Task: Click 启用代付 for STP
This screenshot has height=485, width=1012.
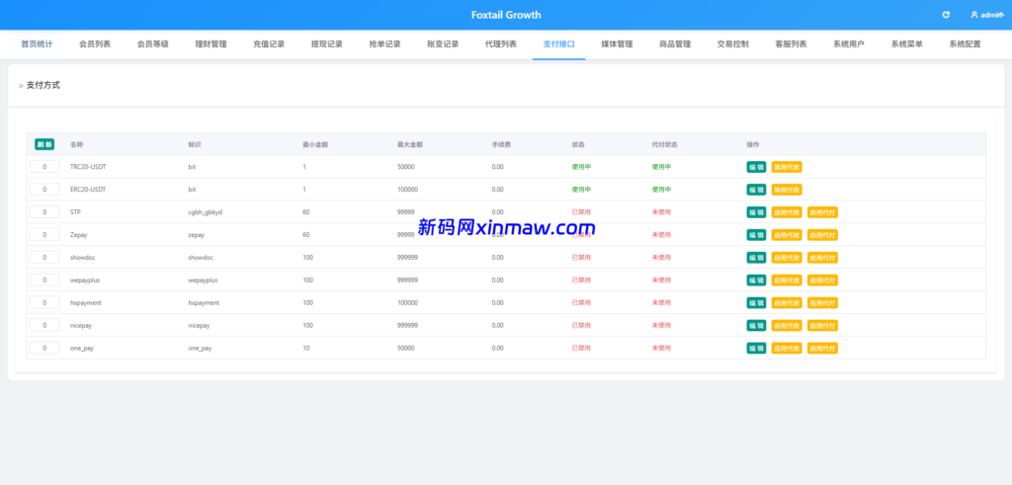Action: (x=823, y=212)
